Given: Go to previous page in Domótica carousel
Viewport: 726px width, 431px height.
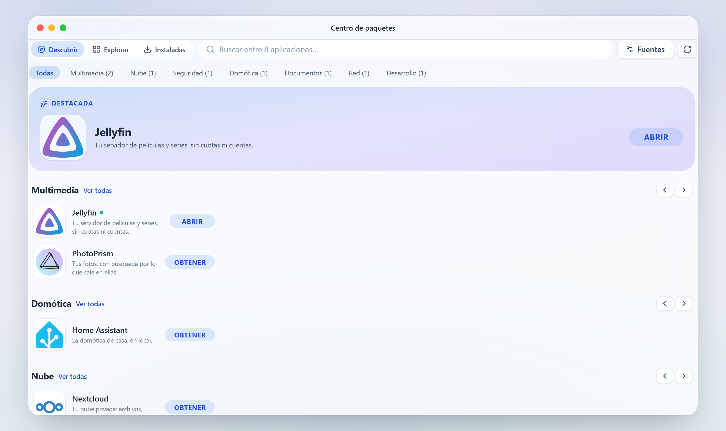Looking at the screenshot, I should pos(665,303).
